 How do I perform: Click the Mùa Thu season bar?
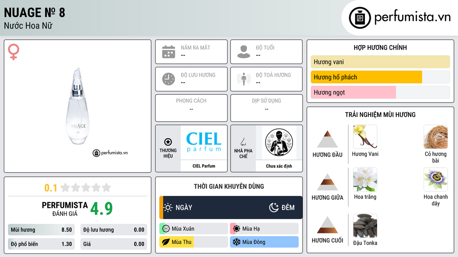click(194, 242)
